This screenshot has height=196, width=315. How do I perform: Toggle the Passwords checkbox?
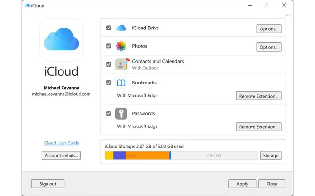[109, 113]
